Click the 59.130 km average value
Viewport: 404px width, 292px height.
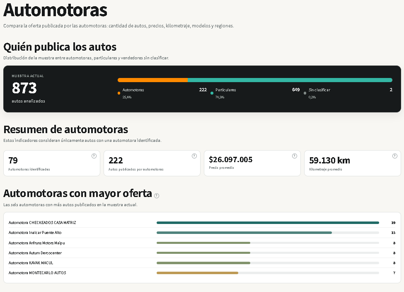click(x=329, y=161)
